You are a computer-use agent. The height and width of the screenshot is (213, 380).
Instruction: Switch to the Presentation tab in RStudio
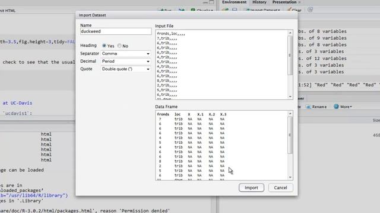pos(284,2)
